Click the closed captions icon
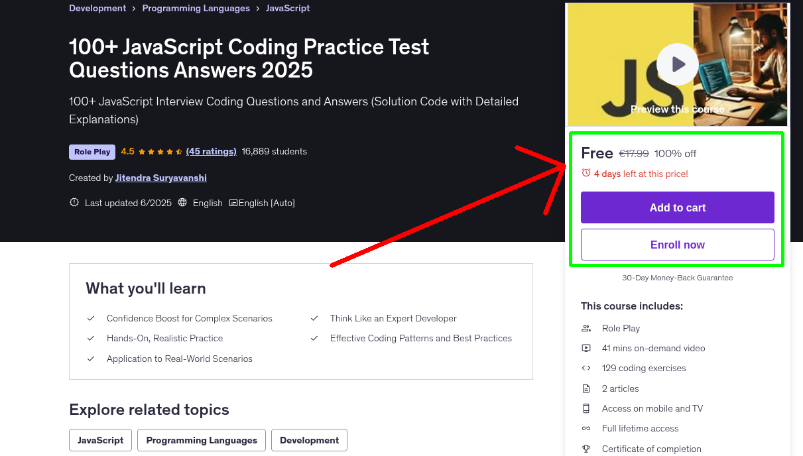Viewport: 803px width, 456px height. point(233,203)
